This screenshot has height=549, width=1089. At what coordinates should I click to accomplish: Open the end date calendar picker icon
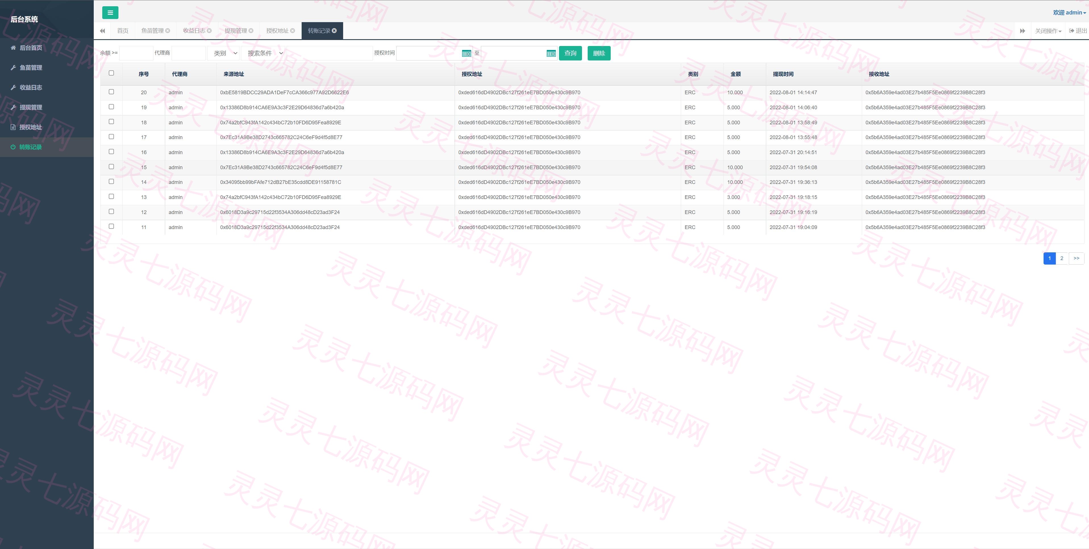551,53
